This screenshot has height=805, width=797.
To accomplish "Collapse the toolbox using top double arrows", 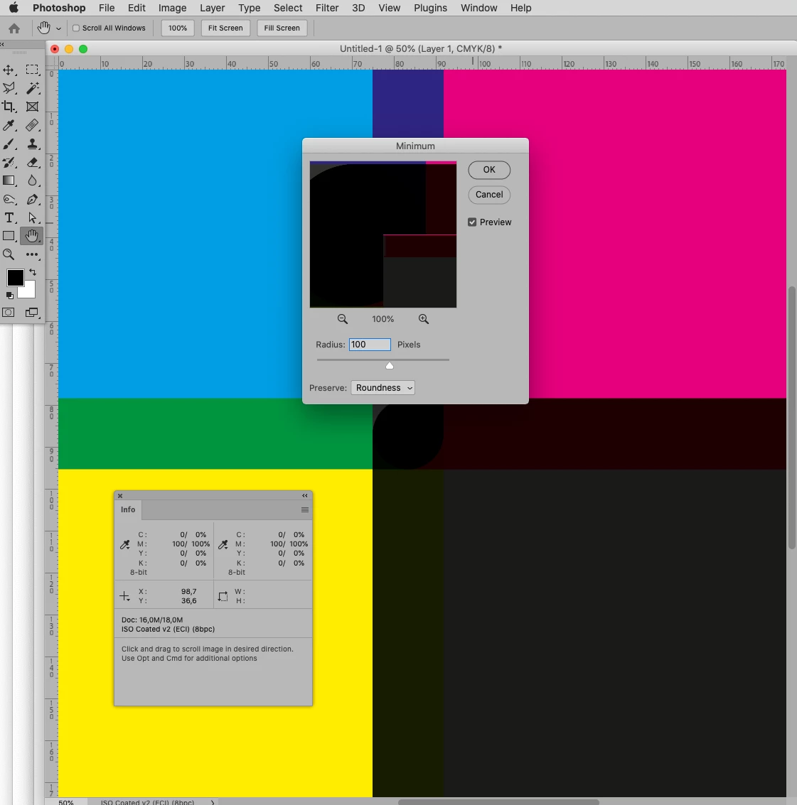I will pos(3,44).
